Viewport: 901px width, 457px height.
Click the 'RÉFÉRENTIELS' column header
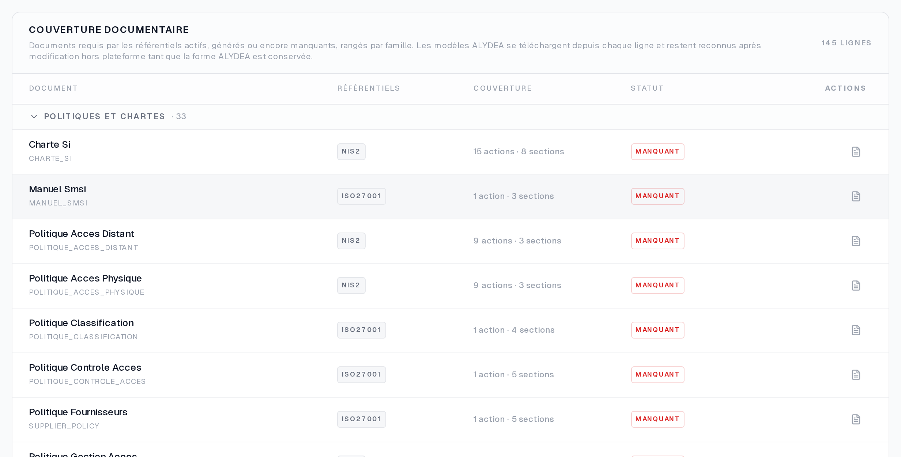369,88
